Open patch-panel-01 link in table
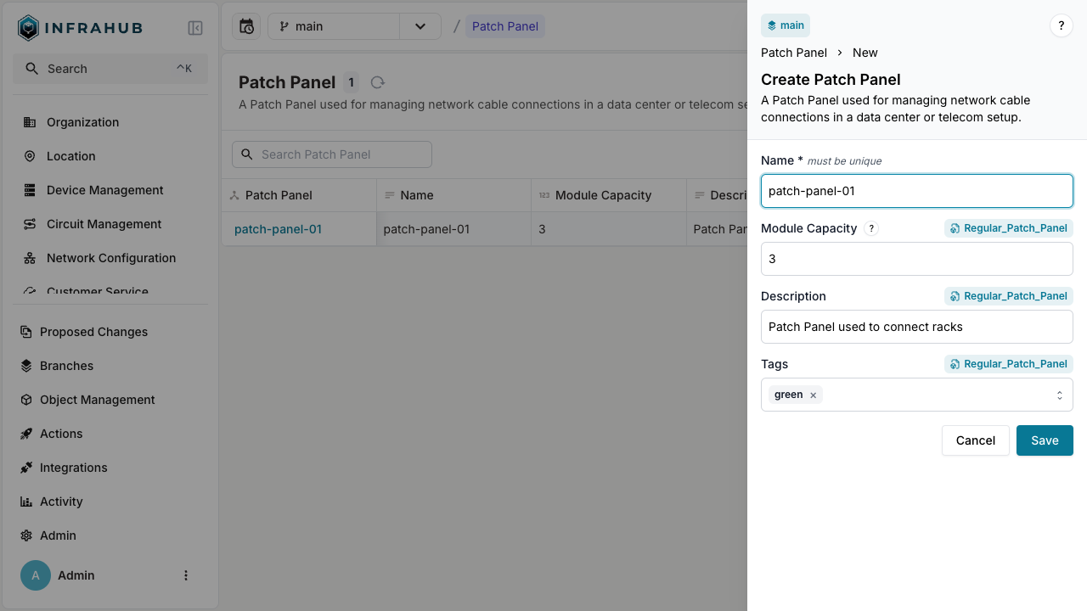The image size is (1087, 611). point(278,229)
